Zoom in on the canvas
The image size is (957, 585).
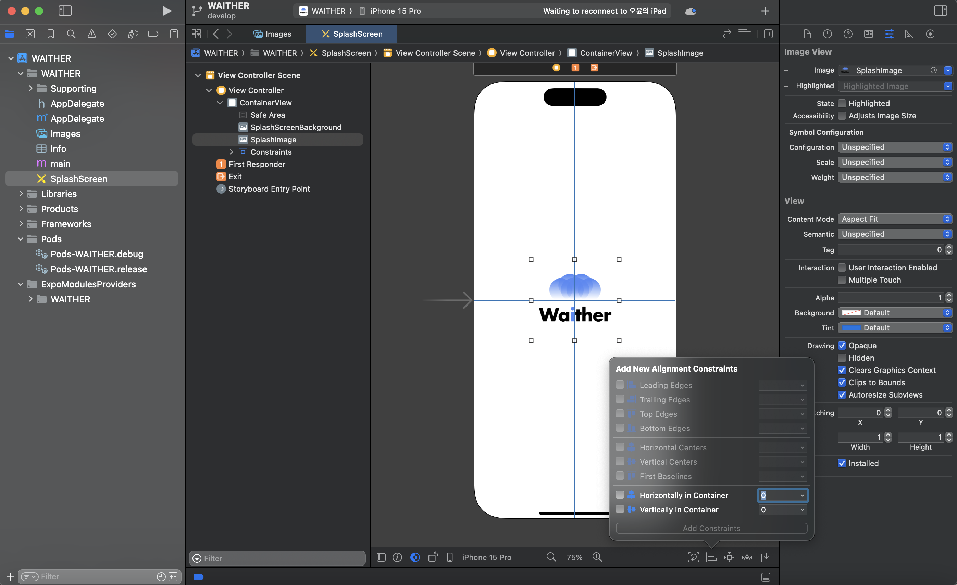pos(597,557)
